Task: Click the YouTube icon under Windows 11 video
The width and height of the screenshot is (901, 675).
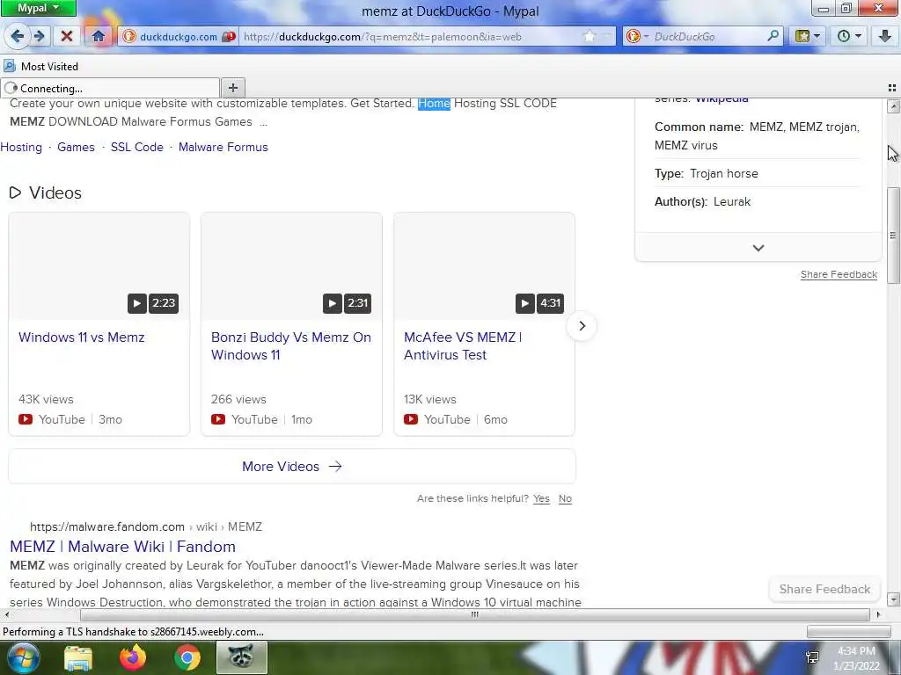Action: coord(26,419)
